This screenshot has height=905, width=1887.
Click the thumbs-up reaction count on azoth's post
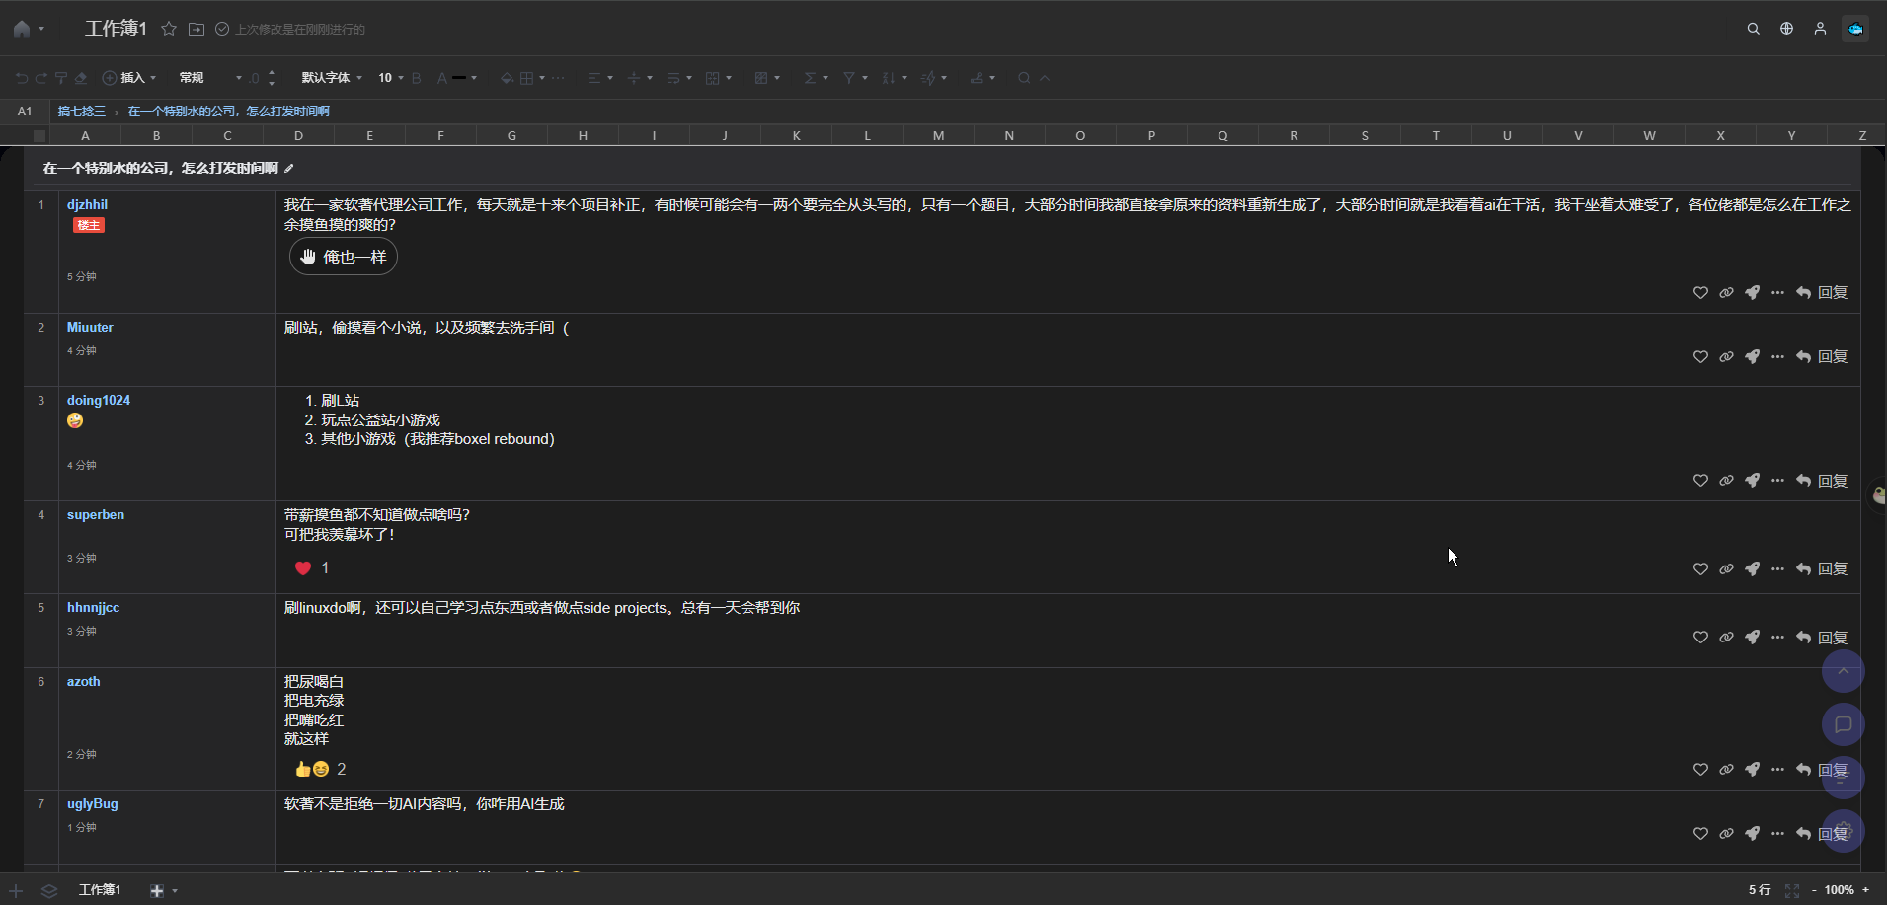(320, 769)
